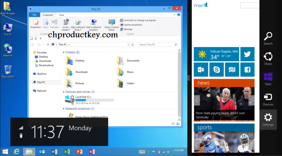Click the Twitter tile in MSN
This screenshot has height=156, width=282.
pos(247,54)
